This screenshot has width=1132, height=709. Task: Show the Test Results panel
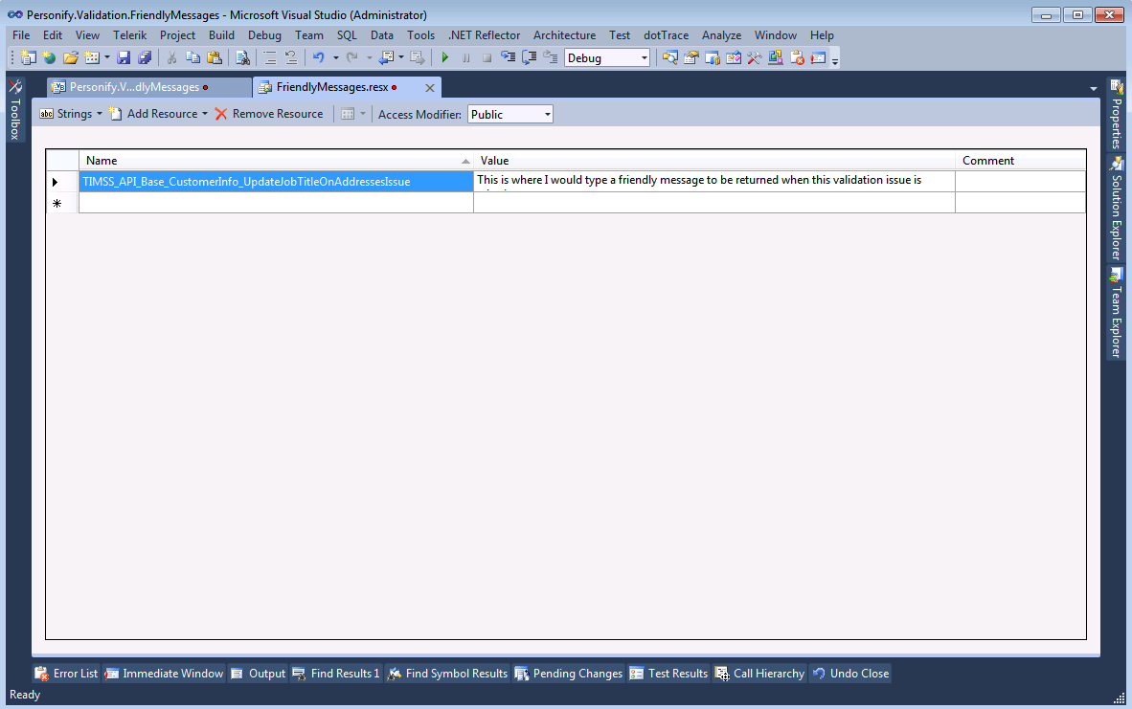tap(669, 673)
